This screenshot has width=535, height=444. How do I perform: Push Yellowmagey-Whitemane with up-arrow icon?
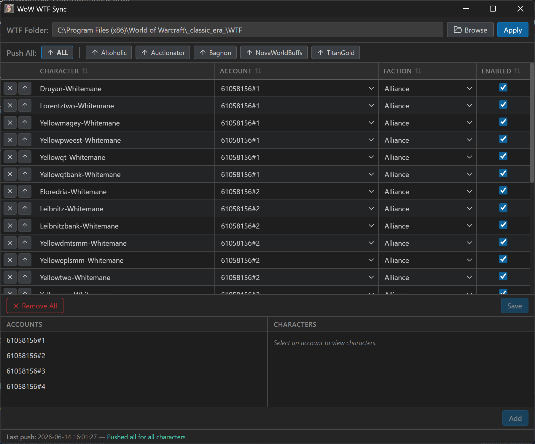(x=25, y=123)
